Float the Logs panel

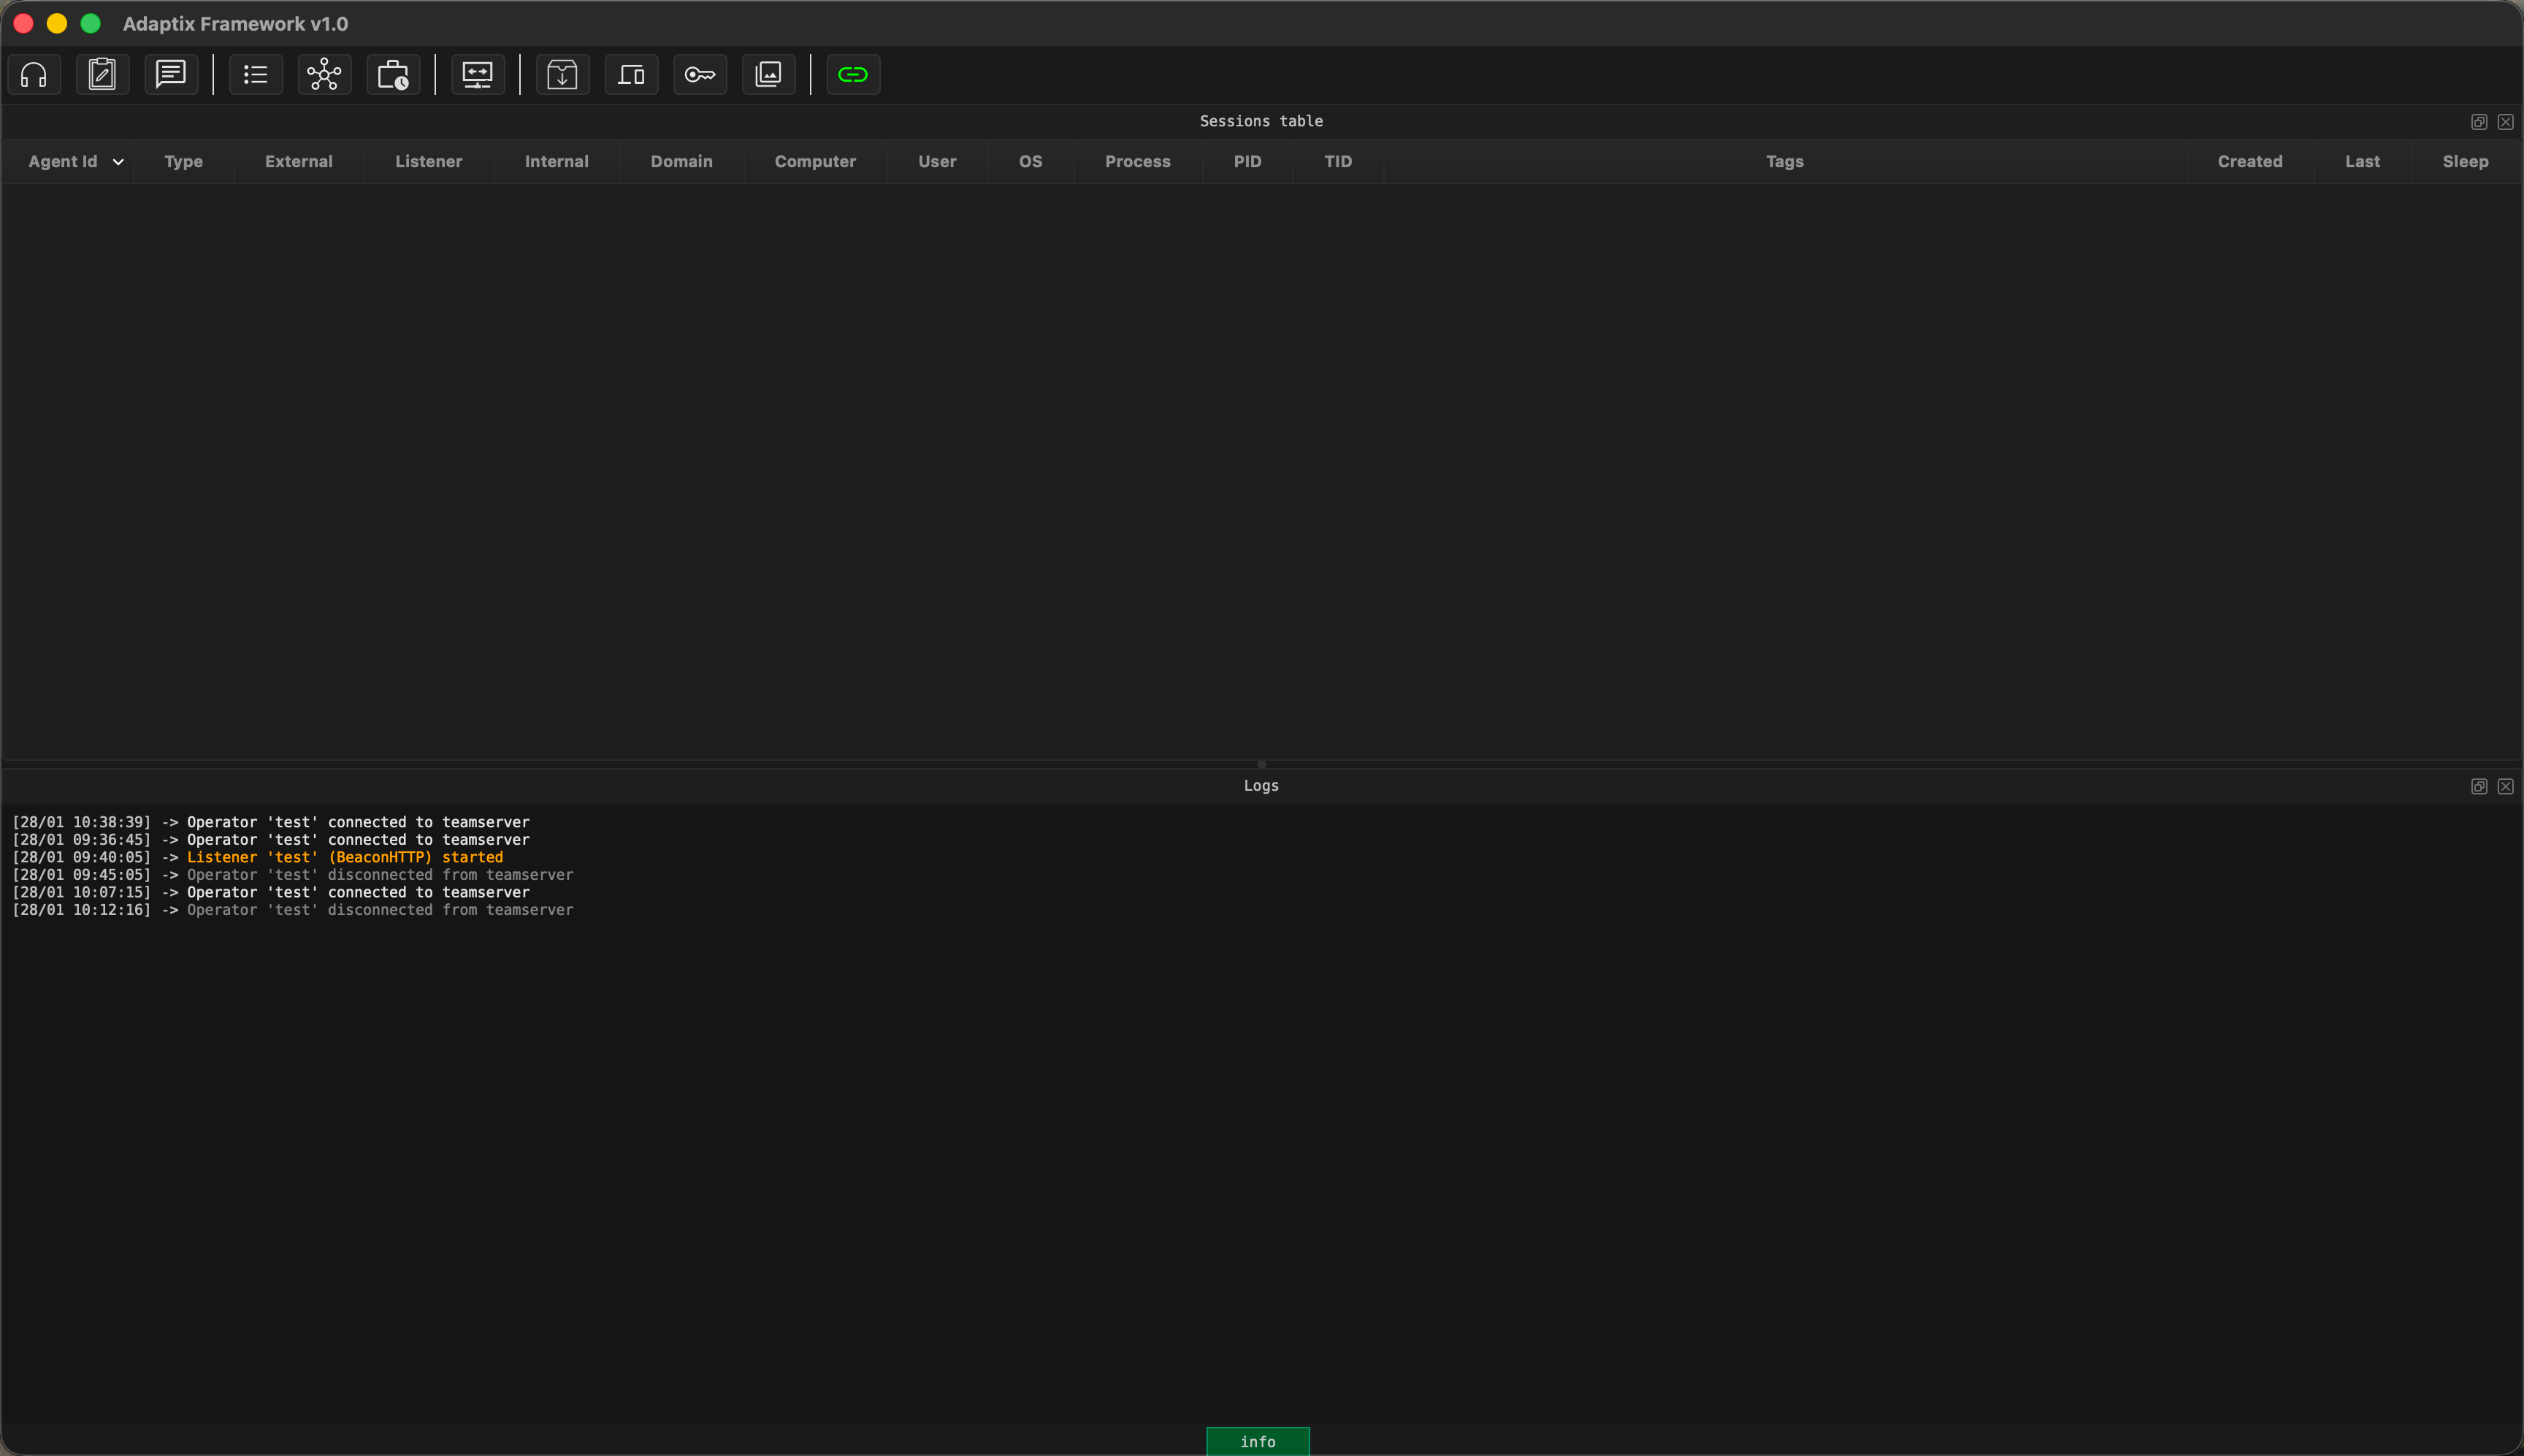pyautogui.click(x=2479, y=787)
